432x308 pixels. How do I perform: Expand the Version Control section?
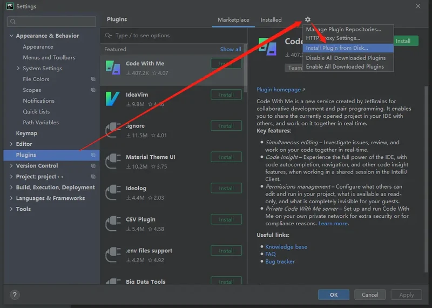[x=11, y=166]
